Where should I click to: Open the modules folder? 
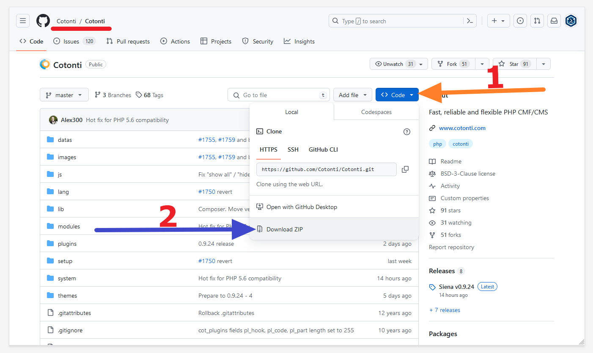(69, 226)
